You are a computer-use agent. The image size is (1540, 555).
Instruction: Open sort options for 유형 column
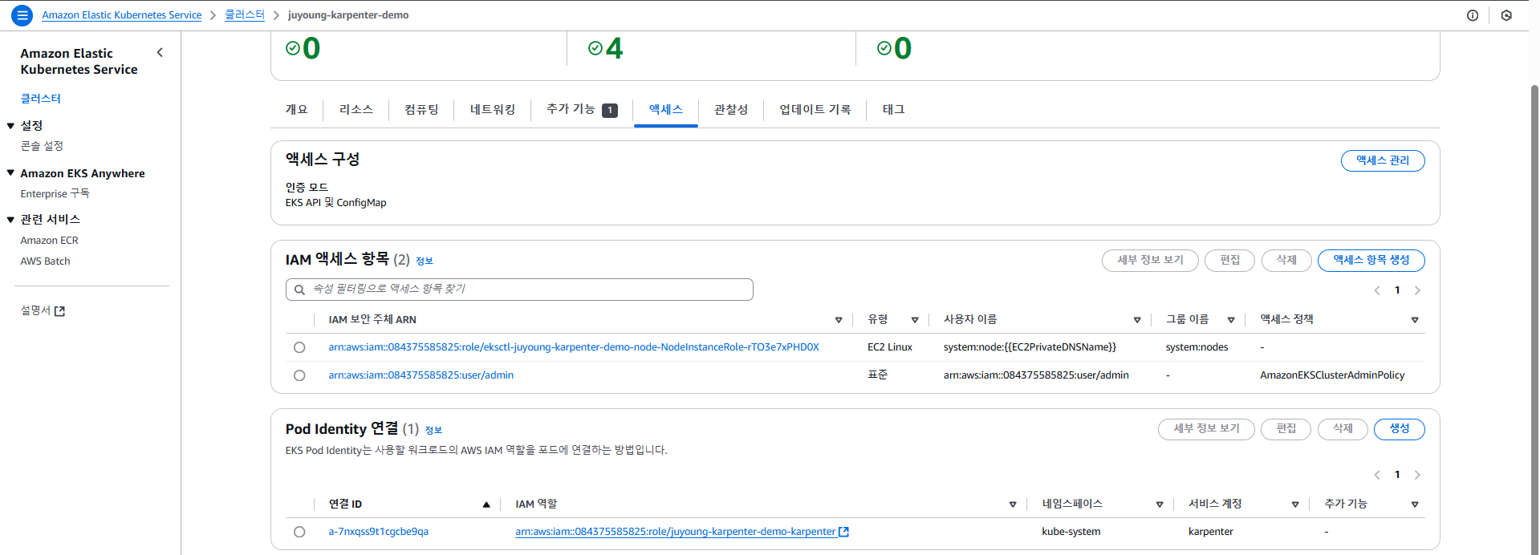[x=915, y=320]
